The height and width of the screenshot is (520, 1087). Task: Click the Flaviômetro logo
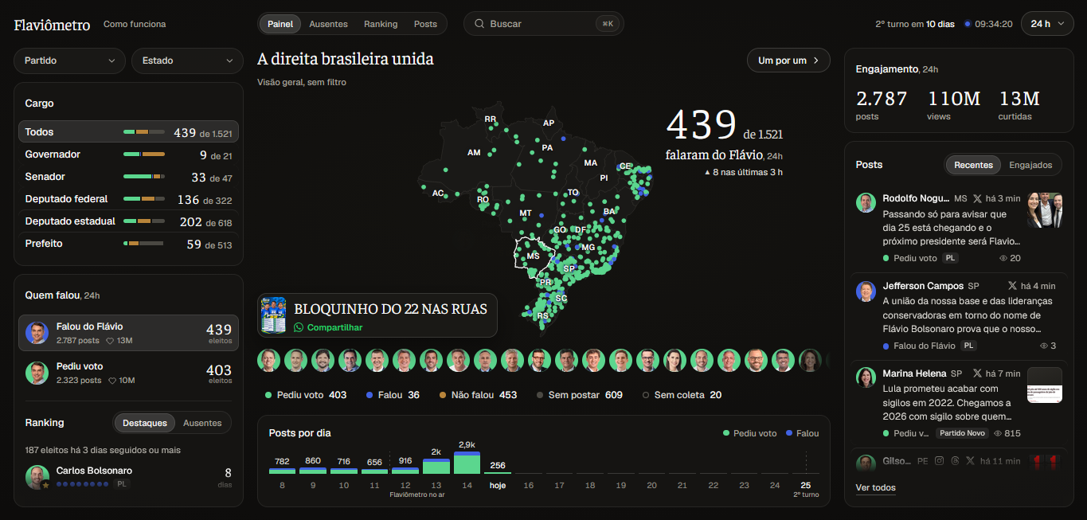click(52, 25)
